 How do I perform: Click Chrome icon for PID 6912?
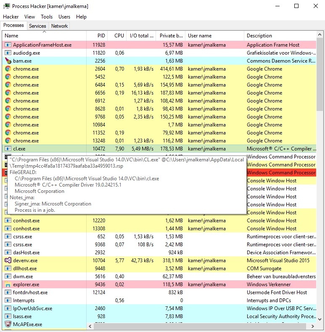[x=8, y=101]
